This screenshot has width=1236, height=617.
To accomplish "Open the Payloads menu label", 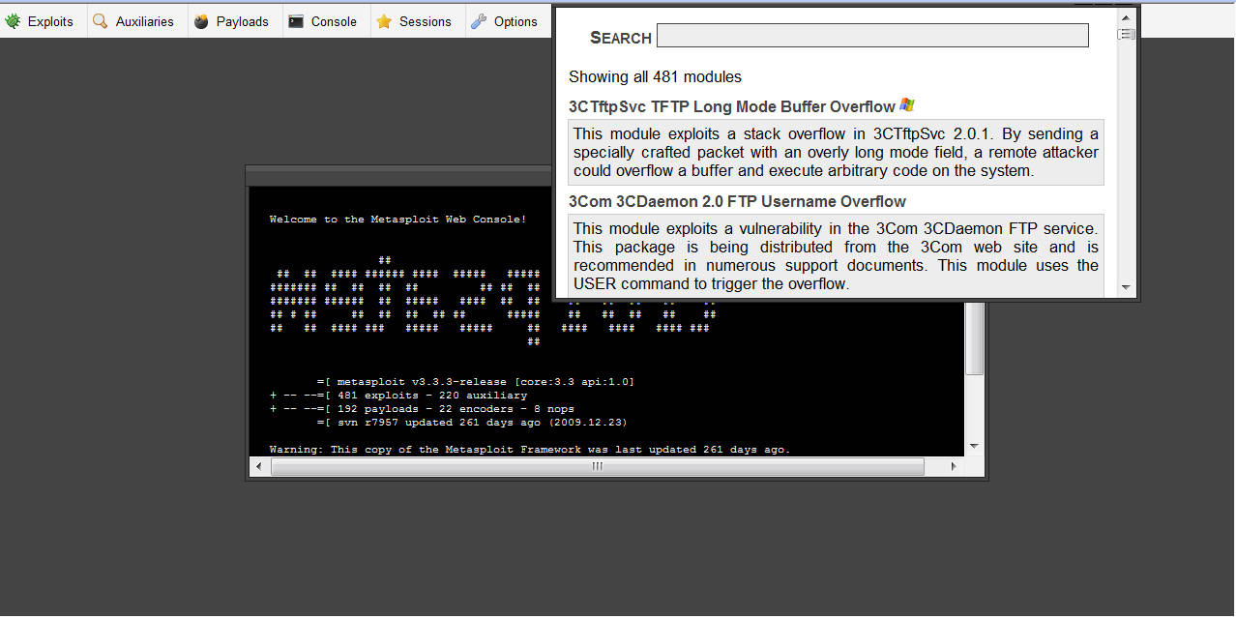I will click(242, 21).
